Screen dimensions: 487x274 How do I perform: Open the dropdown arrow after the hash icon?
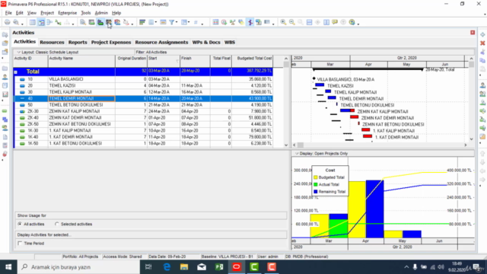(x=202, y=24)
